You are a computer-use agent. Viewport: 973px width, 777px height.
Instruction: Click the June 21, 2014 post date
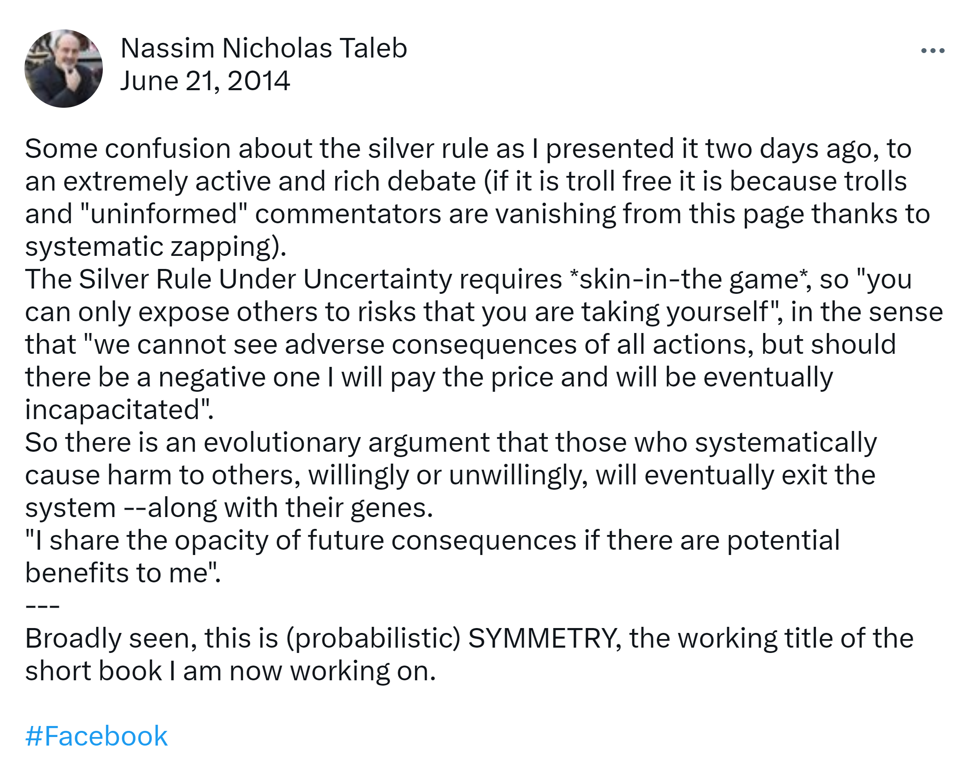(205, 81)
